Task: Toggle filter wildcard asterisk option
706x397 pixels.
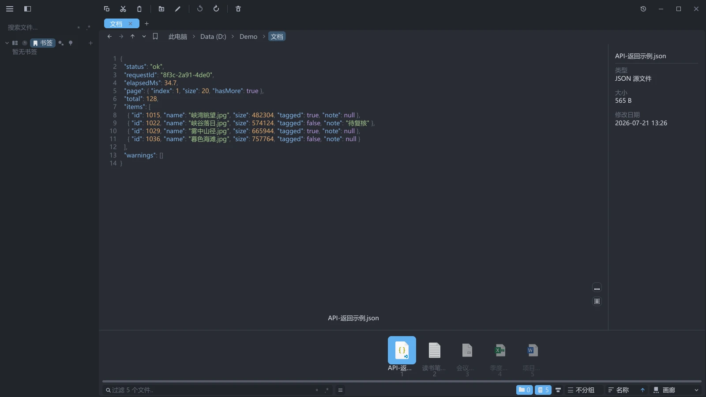Action: coord(317,390)
